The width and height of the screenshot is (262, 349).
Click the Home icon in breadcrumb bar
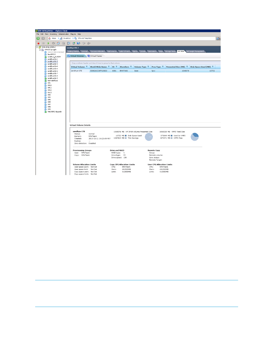(x=50, y=38)
